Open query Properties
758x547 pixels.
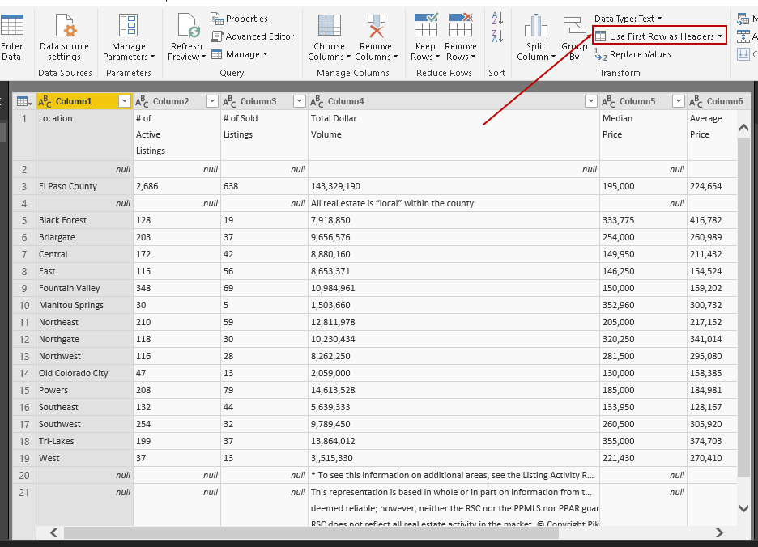240,19
